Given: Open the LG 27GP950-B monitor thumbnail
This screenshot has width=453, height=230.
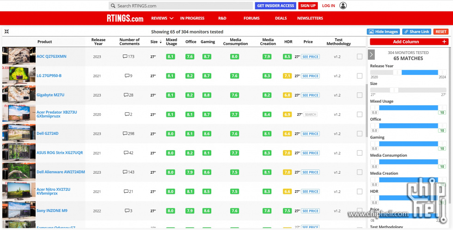Looking at the screenshot, I should point(19,75).
